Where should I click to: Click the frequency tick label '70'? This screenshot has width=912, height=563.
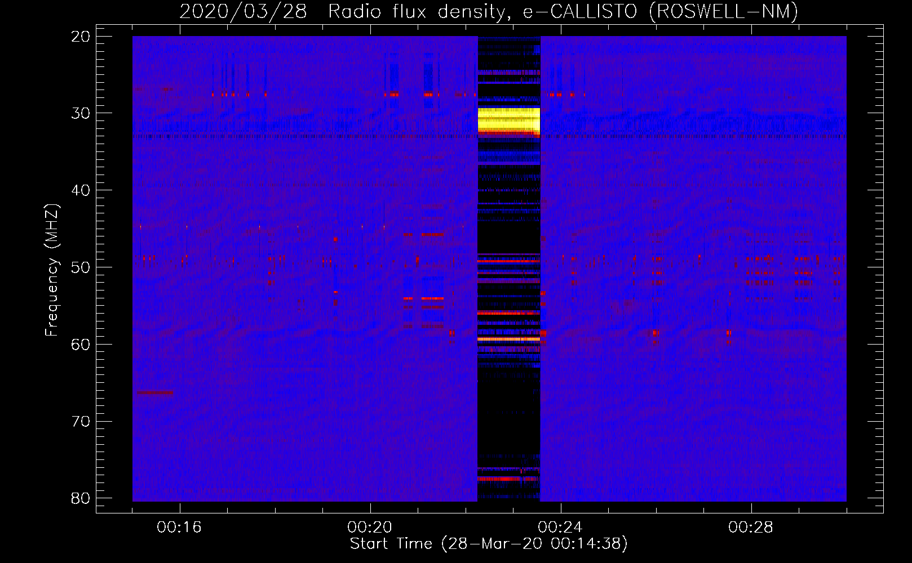point(81,422)
